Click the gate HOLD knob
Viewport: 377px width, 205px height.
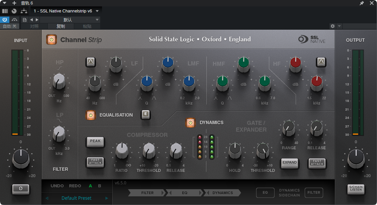point(235,150)
